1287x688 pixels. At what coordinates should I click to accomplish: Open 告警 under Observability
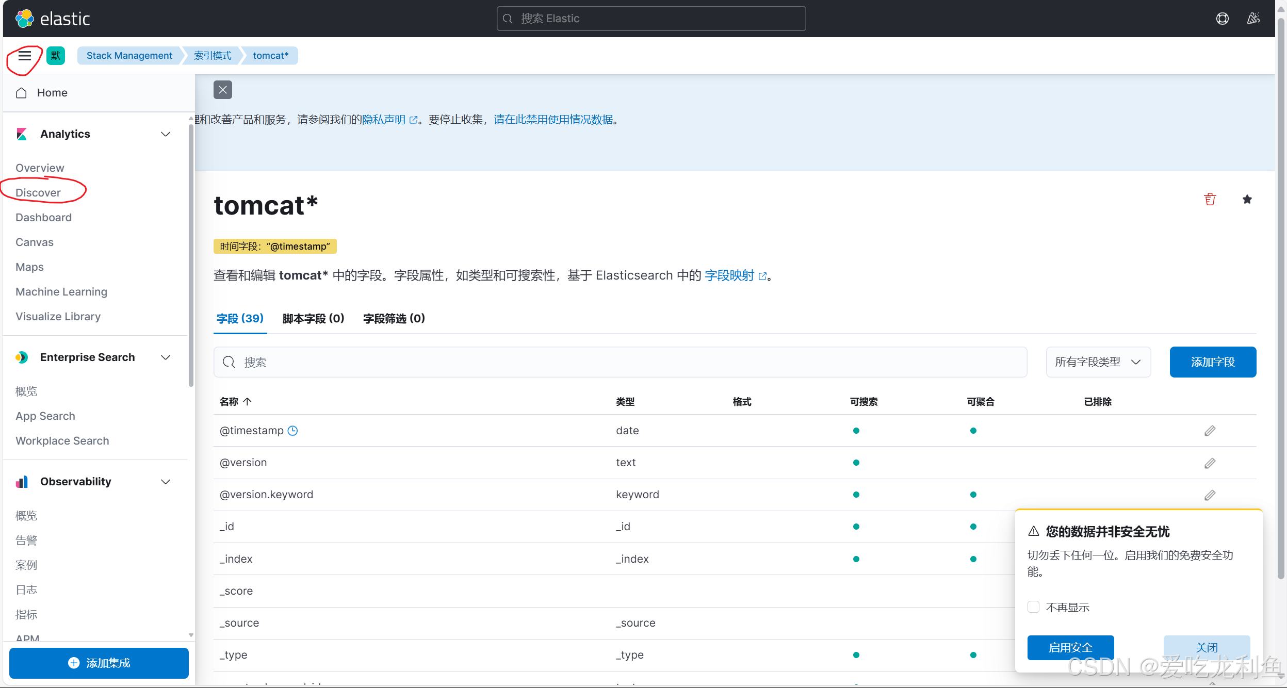(26, 540)
